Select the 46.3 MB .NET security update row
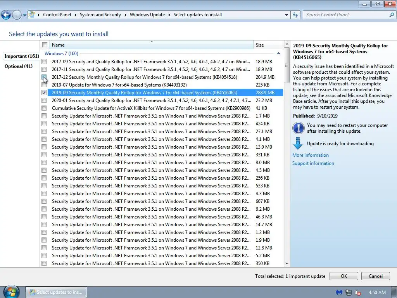Screen dimensions: 397x298 pos(165,217)
